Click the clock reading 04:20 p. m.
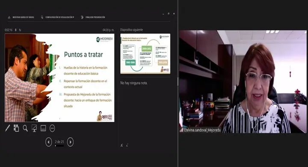 108,30
